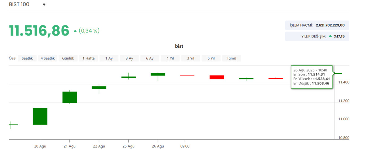Click the 25 Ağu candlestick
Screen dimensions: 372x155
pos(128,77)
